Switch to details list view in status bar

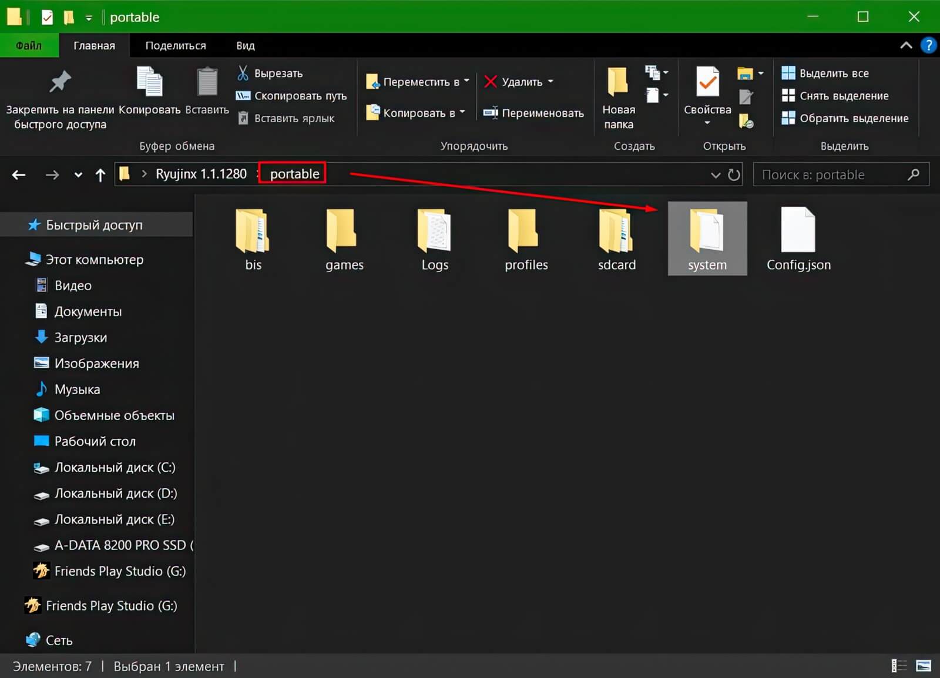click(x=899, y=666)
